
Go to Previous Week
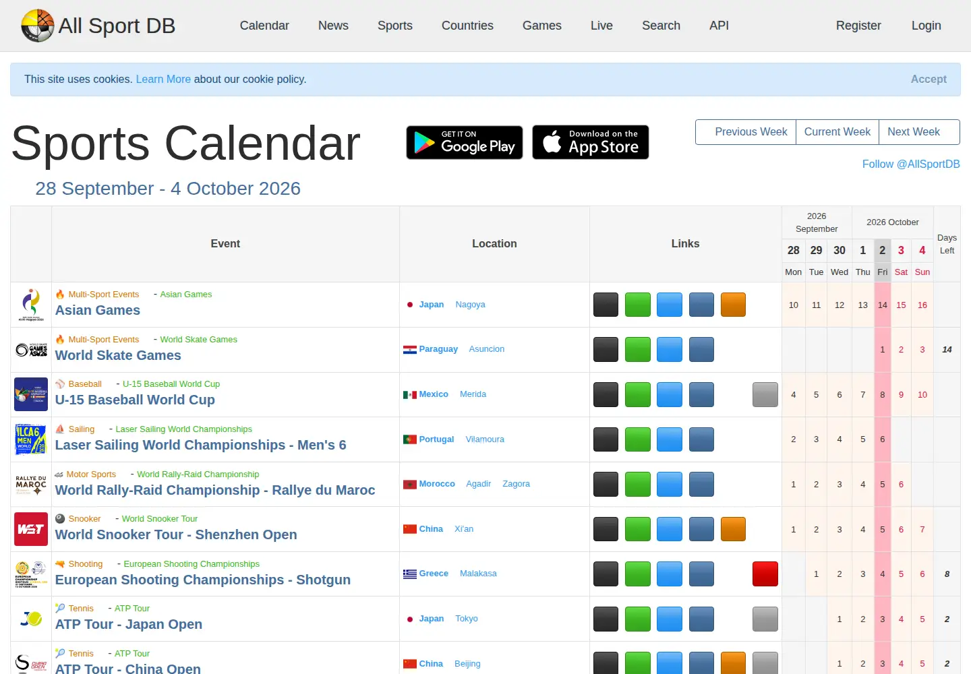point(746,132)
